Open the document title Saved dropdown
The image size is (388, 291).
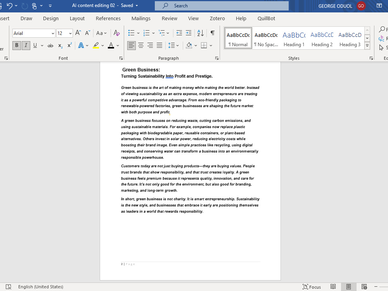137,6
